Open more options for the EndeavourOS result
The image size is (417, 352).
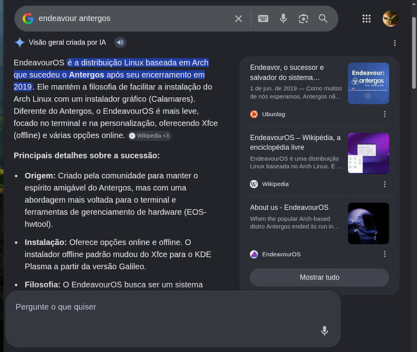[385, 254]
